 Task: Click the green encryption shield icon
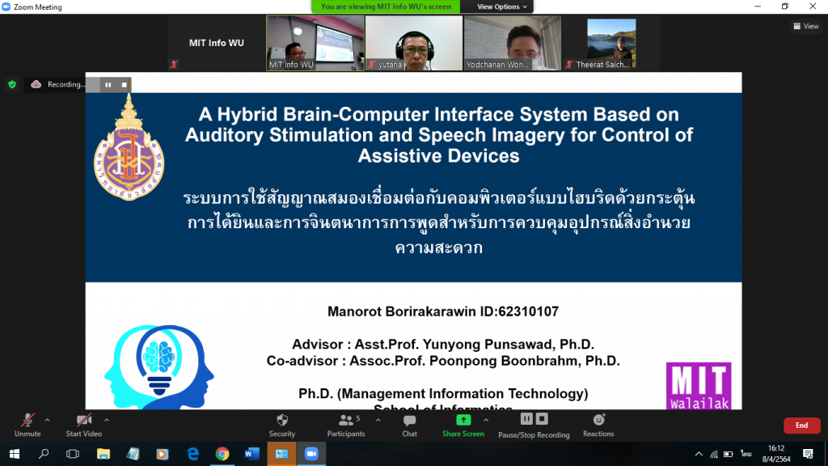pyautogui.click(x=12, y=84)
